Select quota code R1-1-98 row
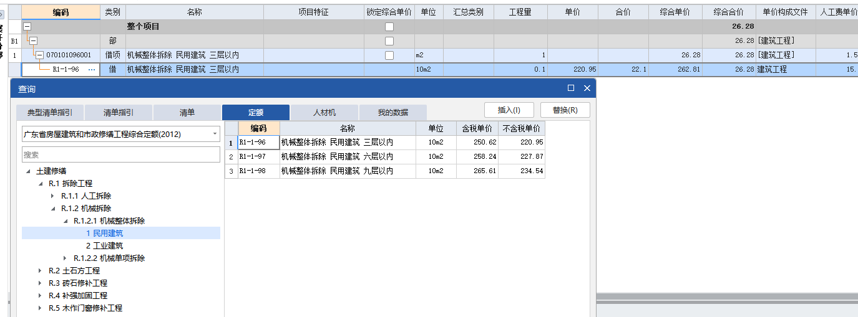858x317 pixels. coord(258,171)
